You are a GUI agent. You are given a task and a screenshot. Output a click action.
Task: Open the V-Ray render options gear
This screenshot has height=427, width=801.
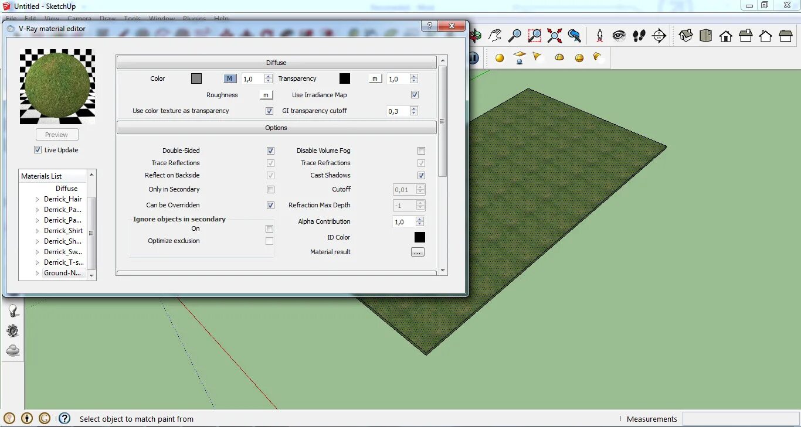pyautogui.click(x=13, y=330)
